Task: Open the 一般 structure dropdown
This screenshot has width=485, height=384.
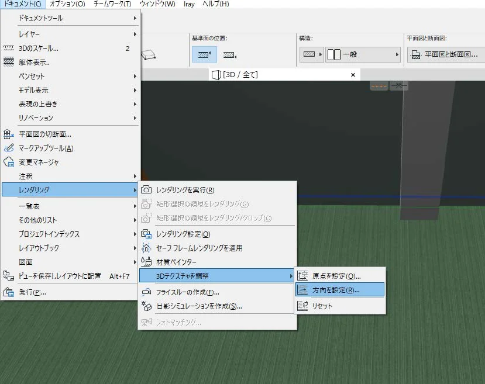Action: (x=363, y=55)
